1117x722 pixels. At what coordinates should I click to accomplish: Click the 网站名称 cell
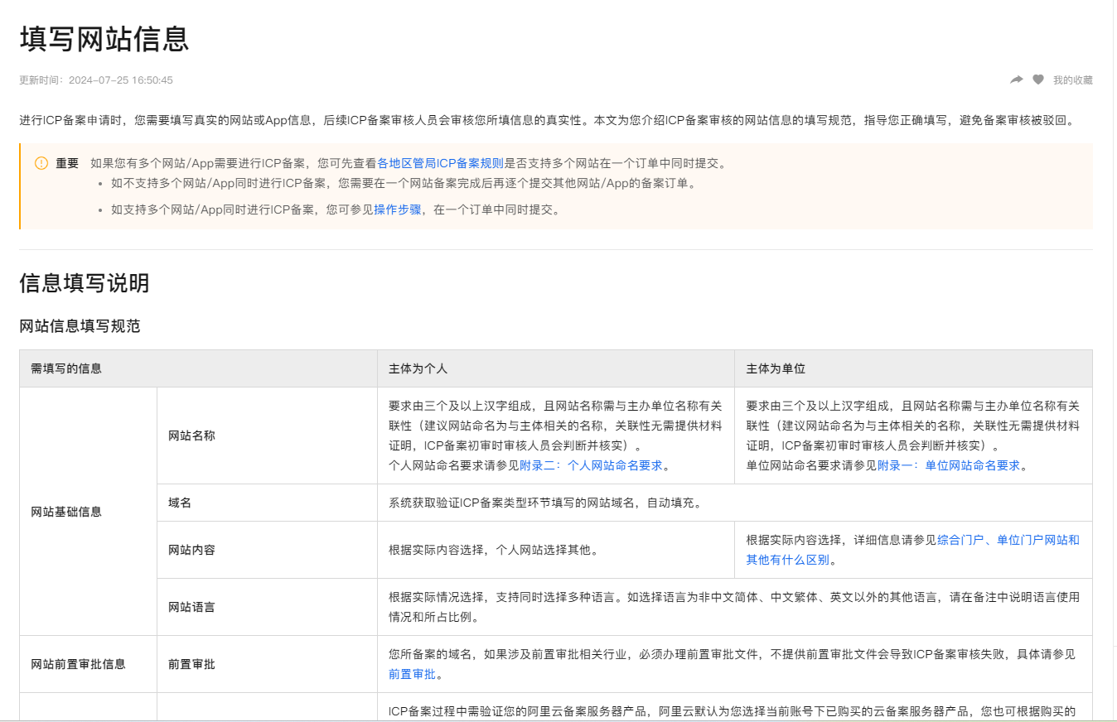tap(267, 436)
